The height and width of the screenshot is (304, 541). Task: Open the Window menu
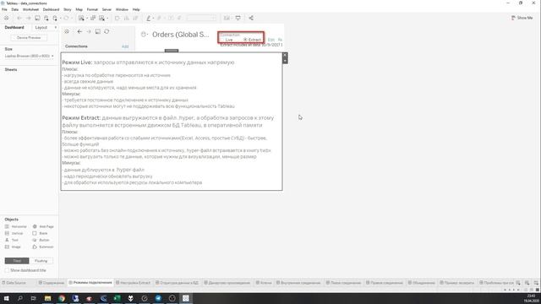coord(122,9)
